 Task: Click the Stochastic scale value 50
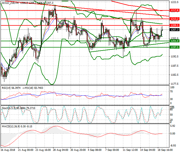171,114
